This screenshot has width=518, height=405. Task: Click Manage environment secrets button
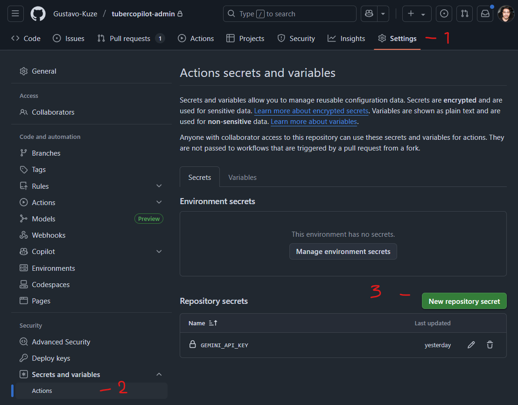tap(343, 252)
